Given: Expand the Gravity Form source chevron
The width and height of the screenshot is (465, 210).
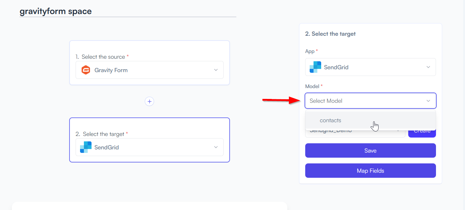Looking at the screenshot, I should (x=216, y=70).
